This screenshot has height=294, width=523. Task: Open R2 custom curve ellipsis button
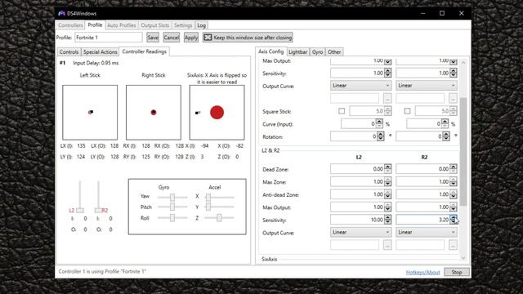tap(453, 245)
